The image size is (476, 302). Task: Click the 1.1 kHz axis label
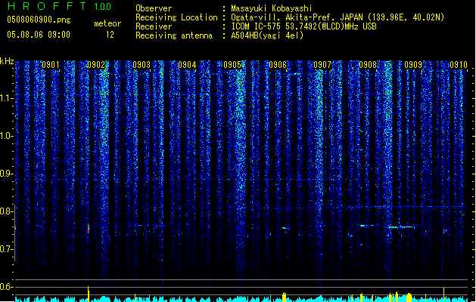point(7,98)
